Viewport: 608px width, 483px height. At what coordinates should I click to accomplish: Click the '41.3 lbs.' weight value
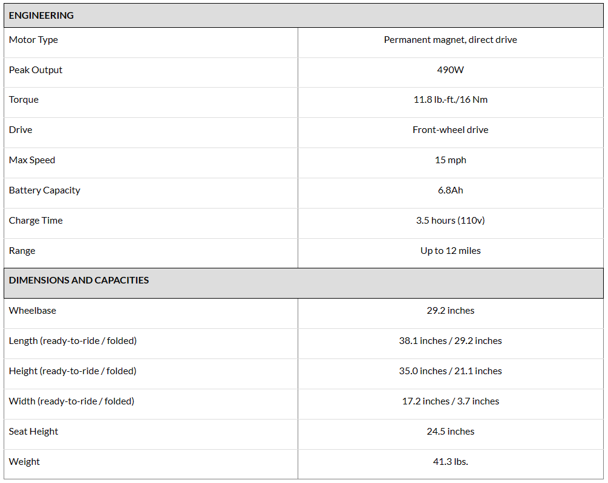point(450,462)
